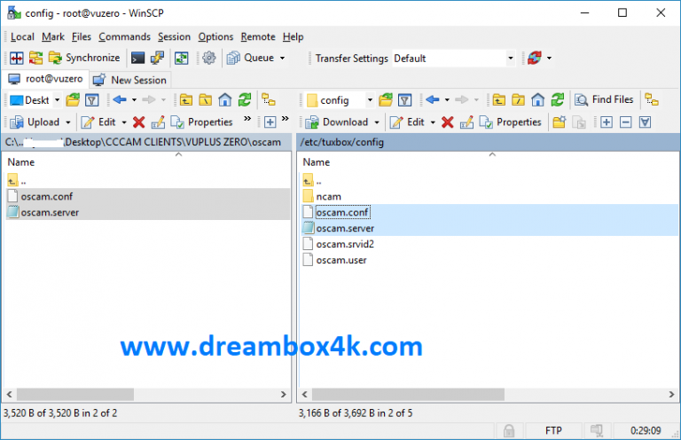Image resolution: width=681 pixels, height=440 pixels.
Task: Go to local parent directory icon
Action: (x=186, y=100)
